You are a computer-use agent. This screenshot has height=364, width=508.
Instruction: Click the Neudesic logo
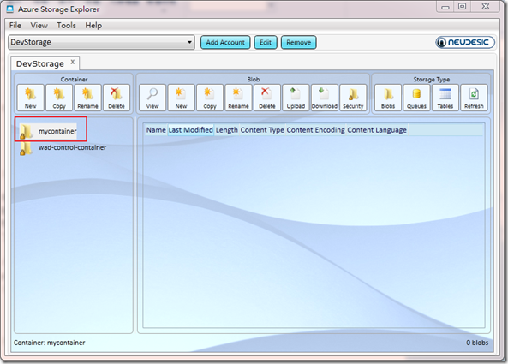click(x=465, y=42)
